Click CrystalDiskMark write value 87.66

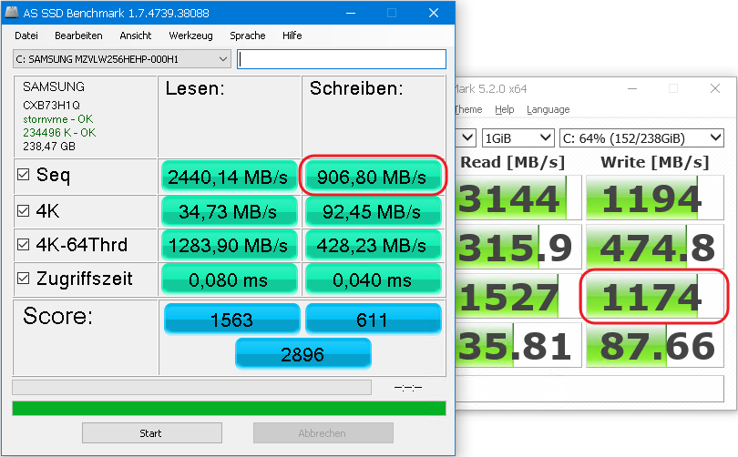tap(655, 346)
